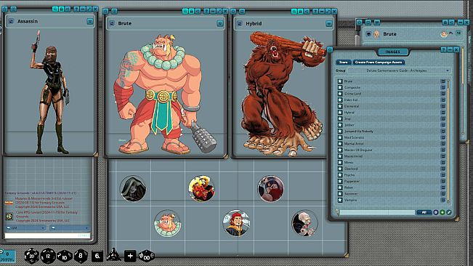The image size is (473, 266).
Task: Open Hybrid window header menu button
Action: point(329,23)
